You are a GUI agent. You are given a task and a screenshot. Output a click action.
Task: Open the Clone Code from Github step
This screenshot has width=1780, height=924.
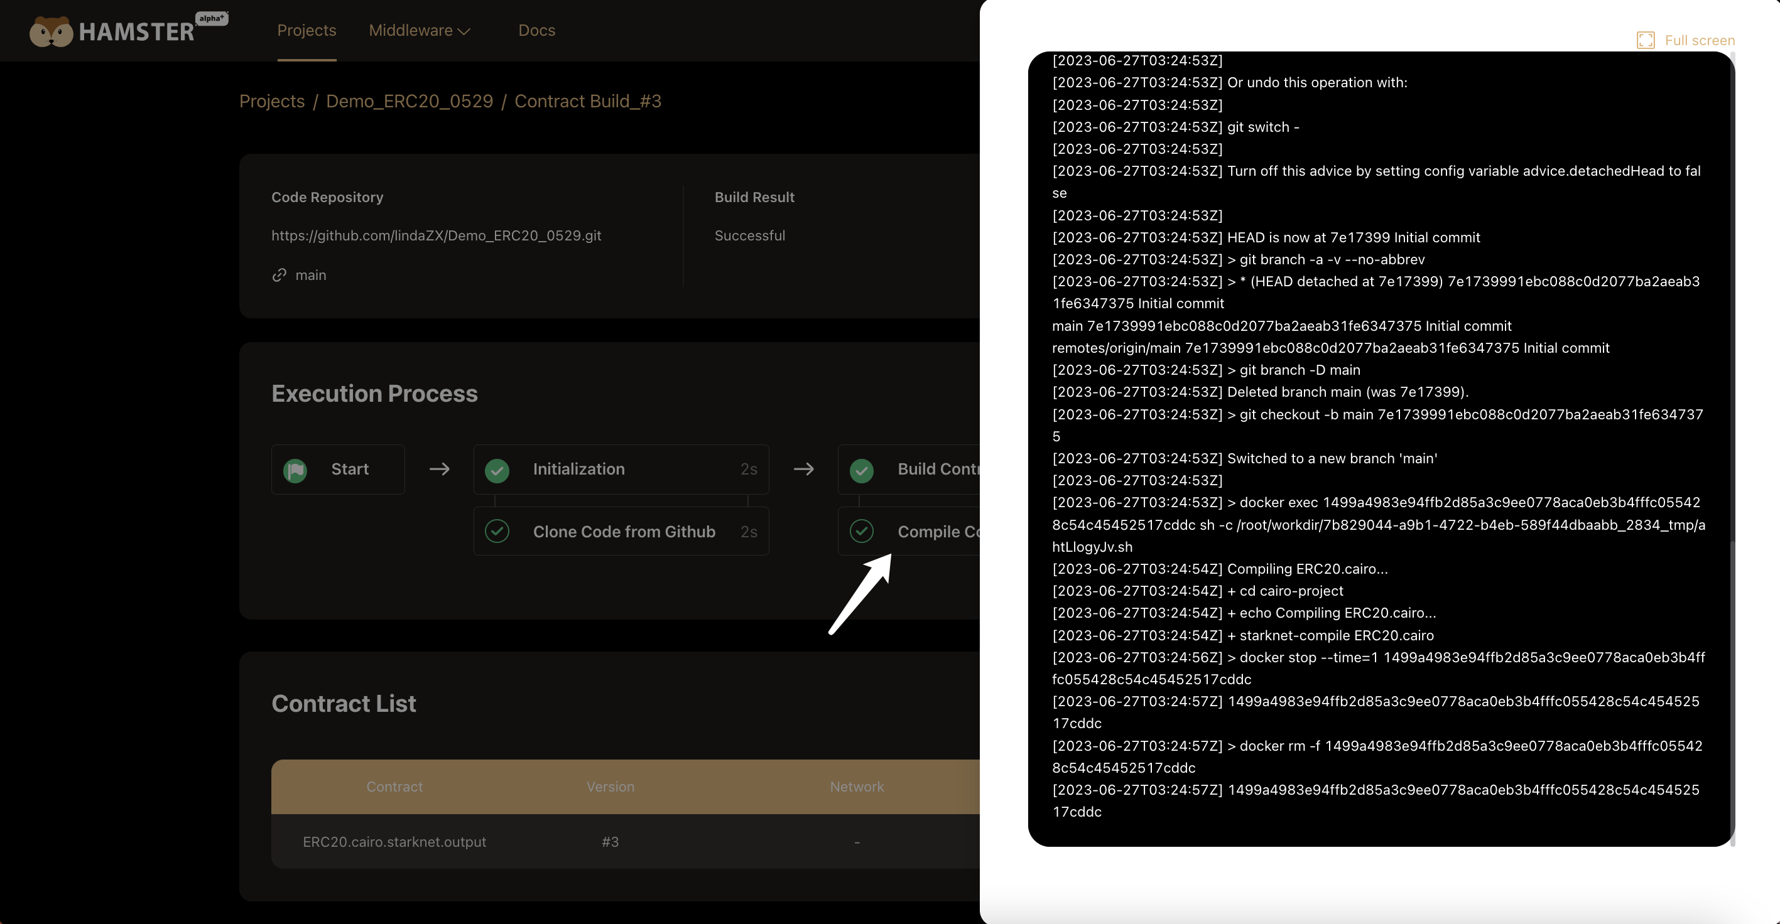coord(621,531)
